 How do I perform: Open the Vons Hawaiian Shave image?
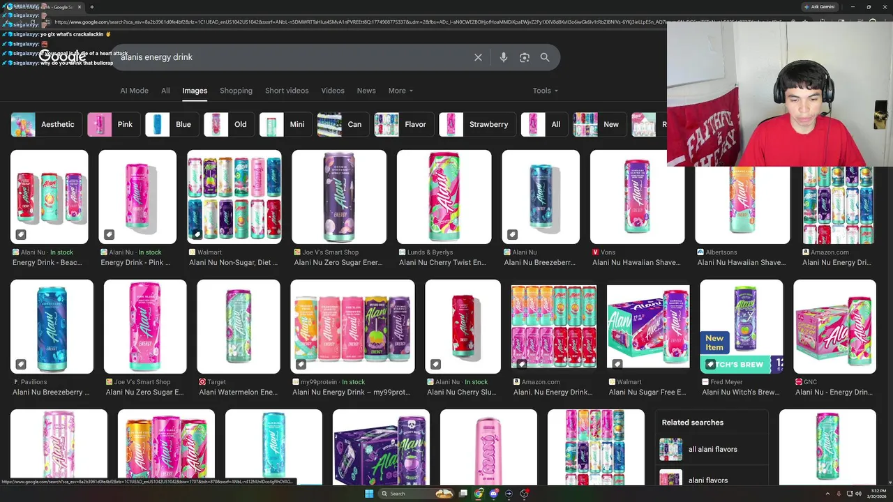(638, 197)
